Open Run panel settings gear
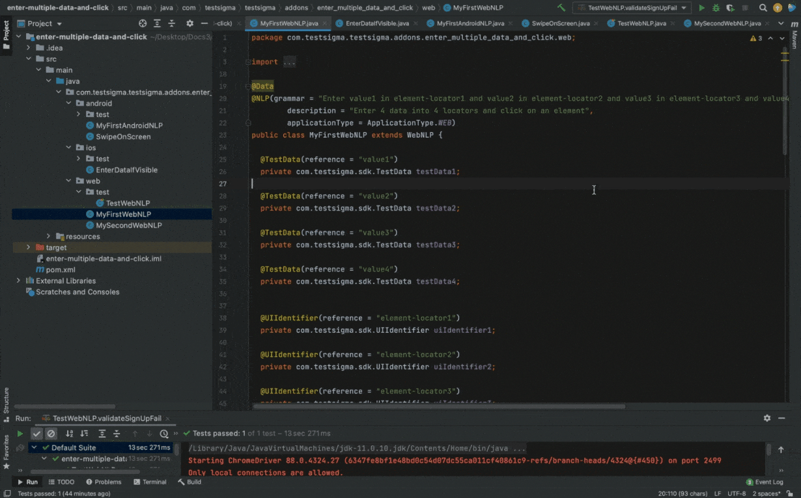 pos(767,418)
